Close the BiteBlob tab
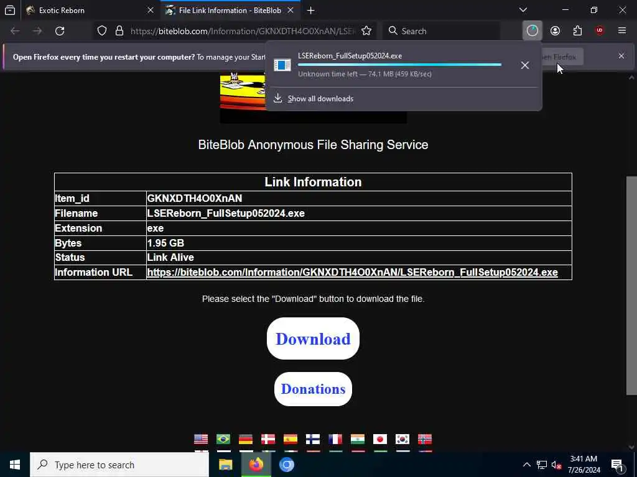Image resolution: width=637 pixels, height=477 pixels. (x=291, y=11)
